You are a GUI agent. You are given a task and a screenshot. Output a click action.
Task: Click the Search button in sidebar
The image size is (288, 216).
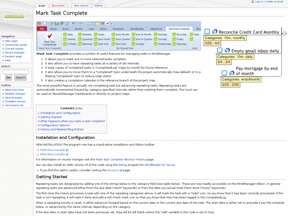click(x=21, y=77)
